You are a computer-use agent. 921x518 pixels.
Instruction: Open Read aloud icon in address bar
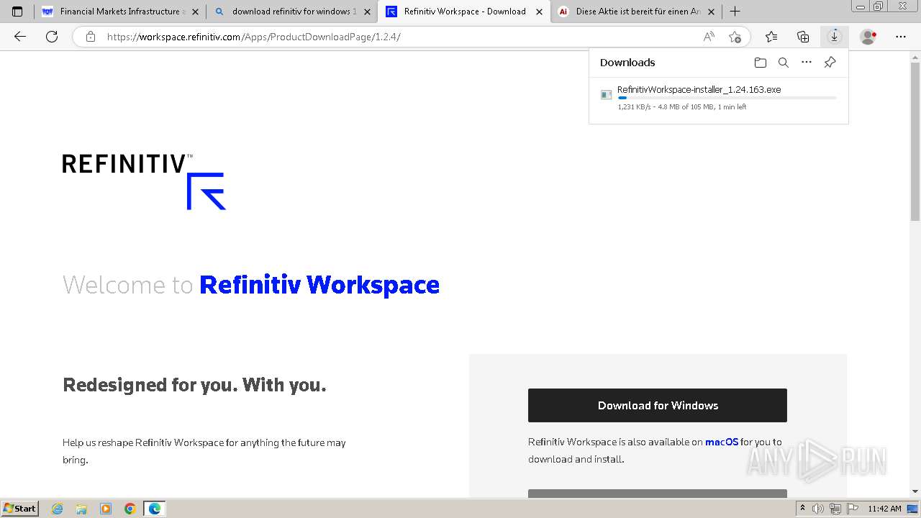709,37
